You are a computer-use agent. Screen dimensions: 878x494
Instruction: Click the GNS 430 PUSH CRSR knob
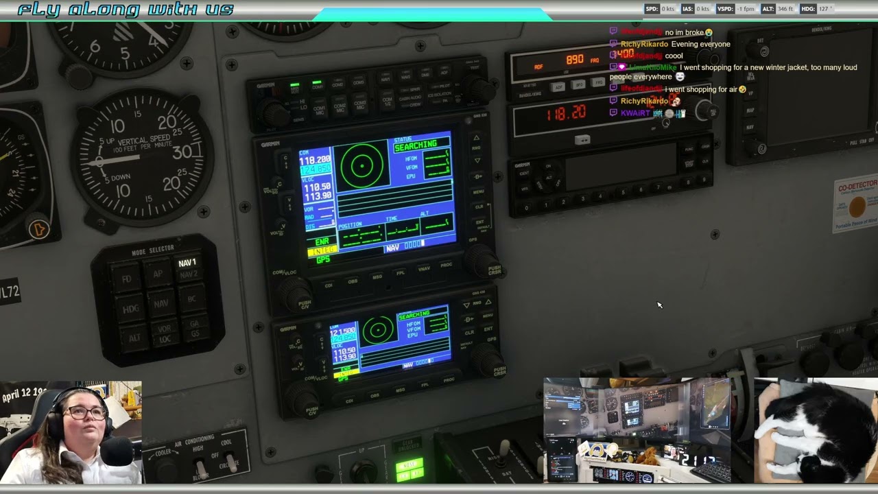coord(489,361)
